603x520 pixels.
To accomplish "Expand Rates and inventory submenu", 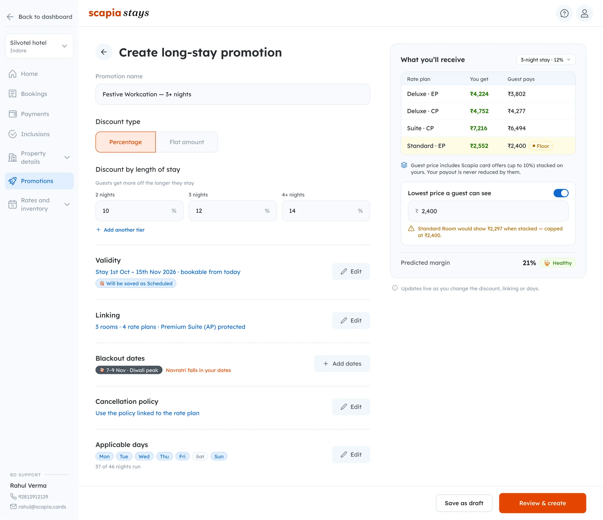I will 67,205.
